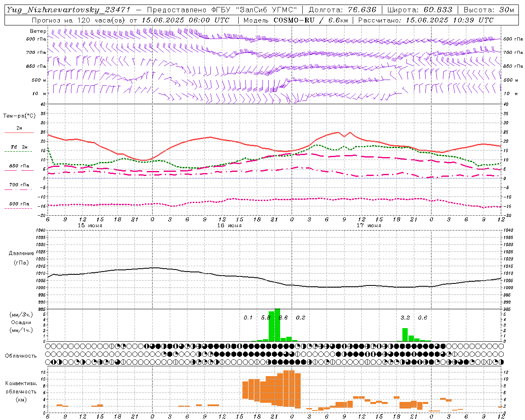The height and width of the screenshot is (420, 525).
Task: Click the Рассчитано: 15.06.2025 10:39 UTC text
Action: tap(426, 20)
